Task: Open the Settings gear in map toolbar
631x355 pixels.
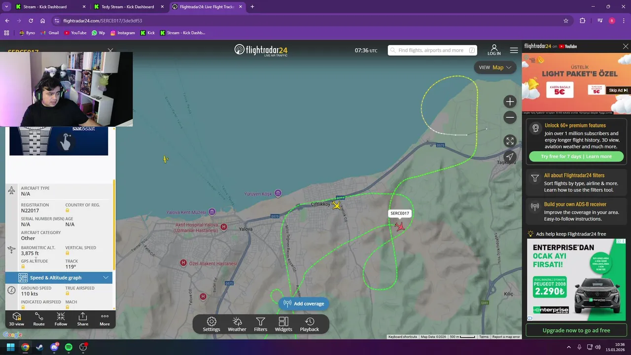Action: coord(211,324)
